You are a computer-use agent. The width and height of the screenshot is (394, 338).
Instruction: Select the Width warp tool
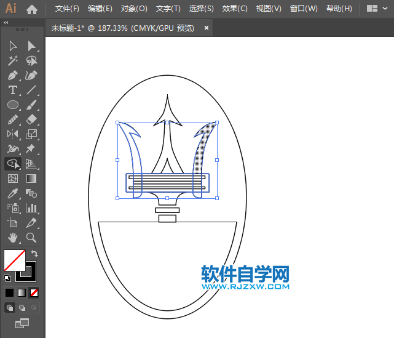point(13,149)
